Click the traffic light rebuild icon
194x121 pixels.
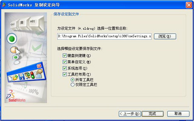[32, 75]
